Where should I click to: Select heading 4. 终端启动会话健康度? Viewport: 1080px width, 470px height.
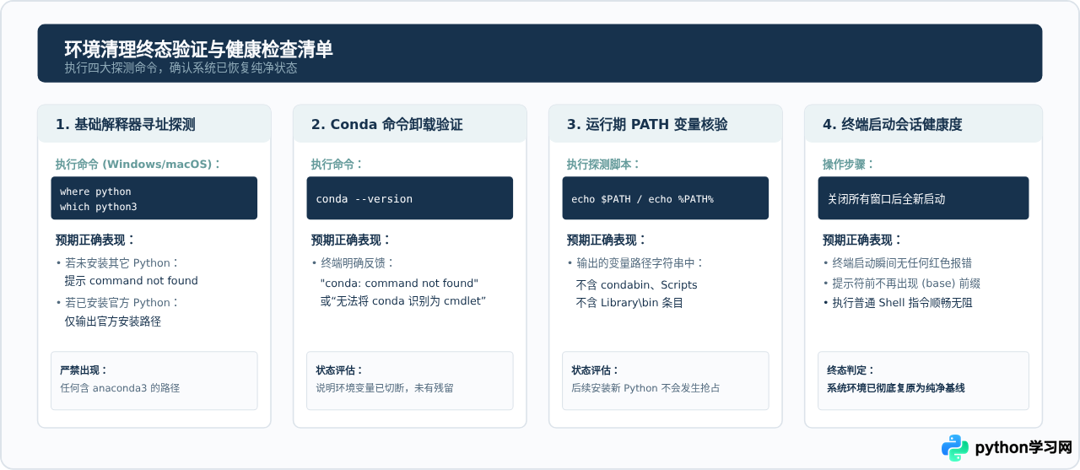(892, 125)
